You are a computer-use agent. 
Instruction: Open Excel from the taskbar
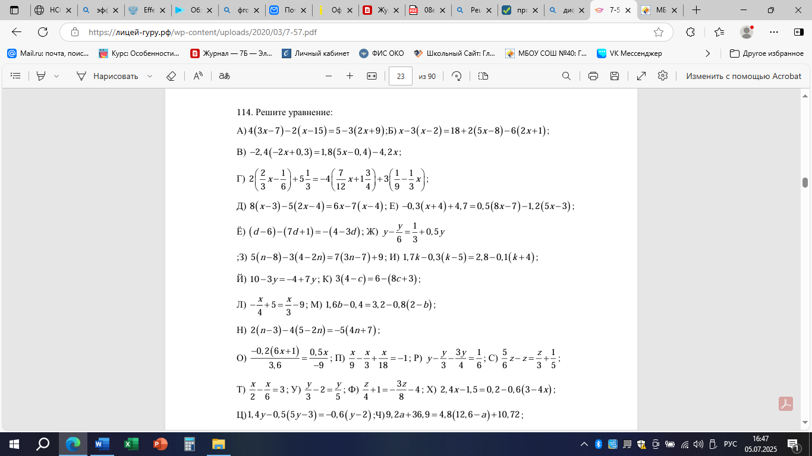pyautogui.click(x=131, y=444)
